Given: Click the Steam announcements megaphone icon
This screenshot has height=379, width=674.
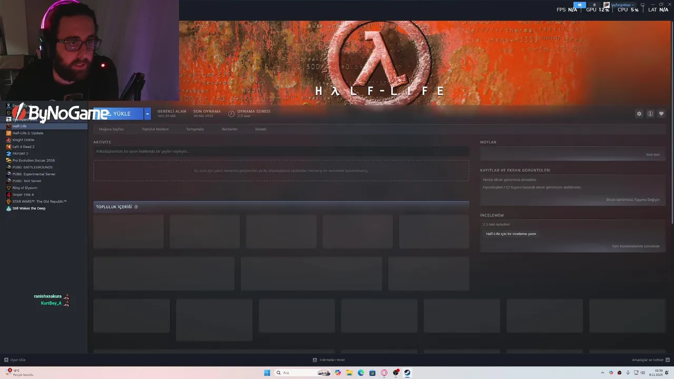Looking at the screenshot, I should [x=579, y=5].
